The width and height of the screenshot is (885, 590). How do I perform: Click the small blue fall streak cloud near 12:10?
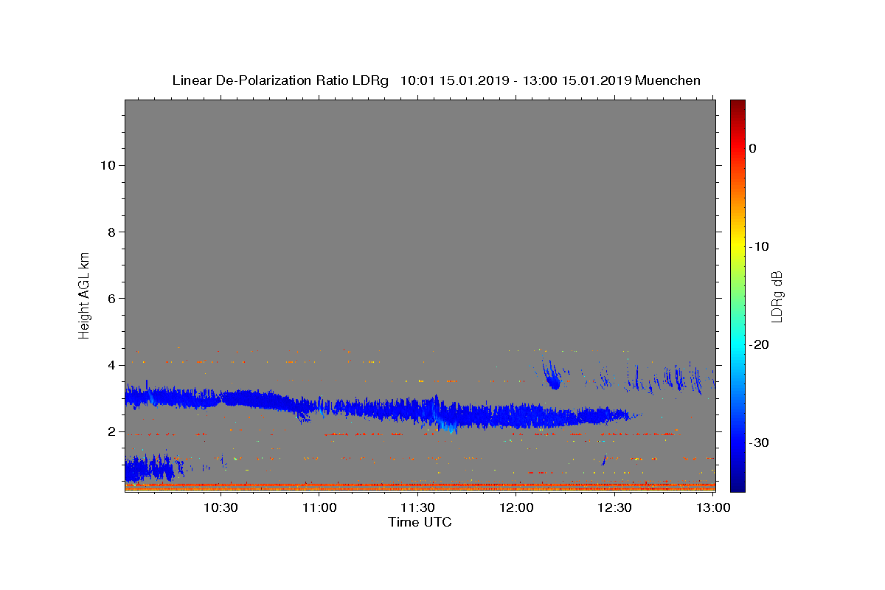(551, 376)
